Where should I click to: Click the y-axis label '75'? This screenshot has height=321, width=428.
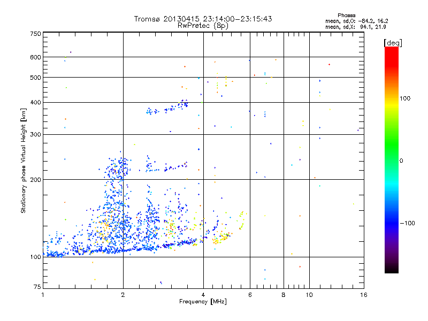point(37,287)
